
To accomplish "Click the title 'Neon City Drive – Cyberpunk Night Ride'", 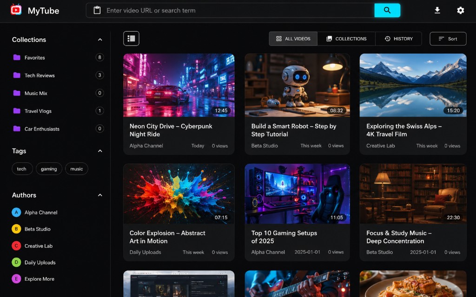I will tap(171, 130).
